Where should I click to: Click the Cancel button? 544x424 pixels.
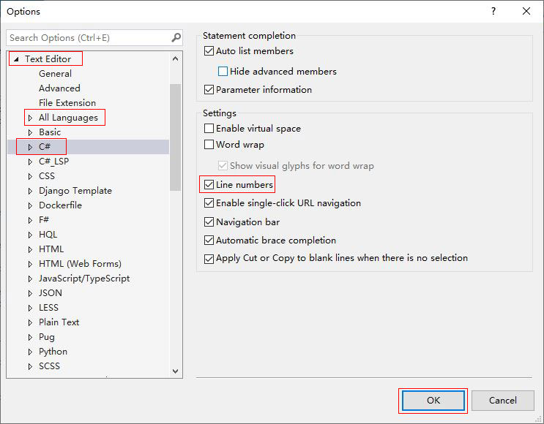point(502,400)
